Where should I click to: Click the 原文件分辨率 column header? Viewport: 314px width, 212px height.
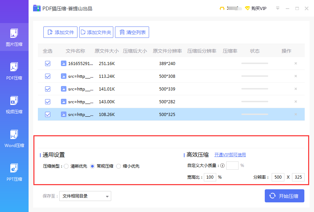point(167,51)
